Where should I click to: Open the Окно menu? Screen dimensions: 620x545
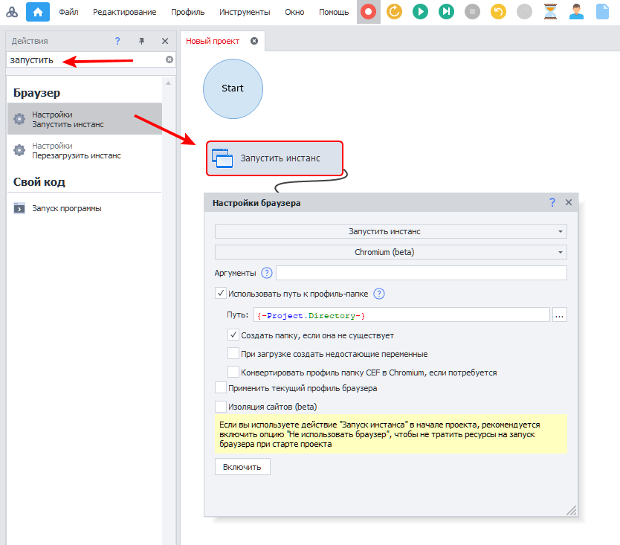click(x=294, y=12)
